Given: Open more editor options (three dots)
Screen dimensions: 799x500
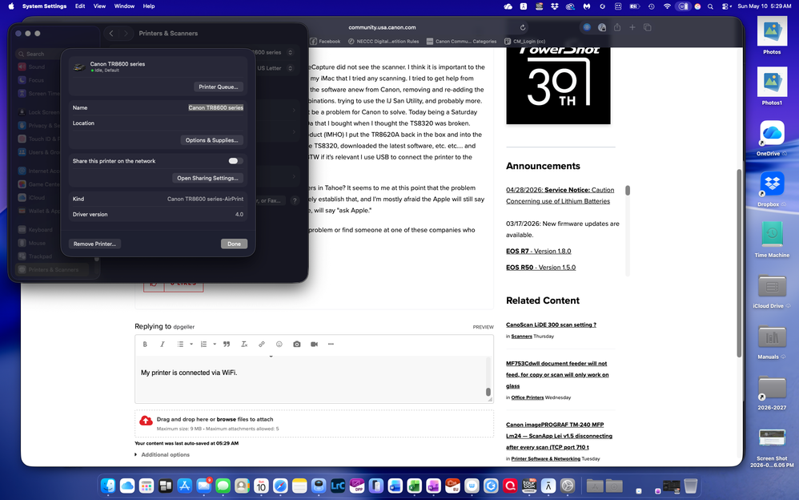Looking at the screenshot, I should (331, 345).
